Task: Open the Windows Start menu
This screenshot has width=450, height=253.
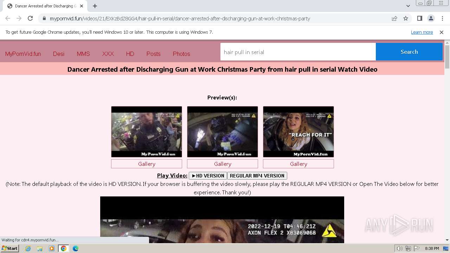Action: pyautogui.click(x=10, y=248)
